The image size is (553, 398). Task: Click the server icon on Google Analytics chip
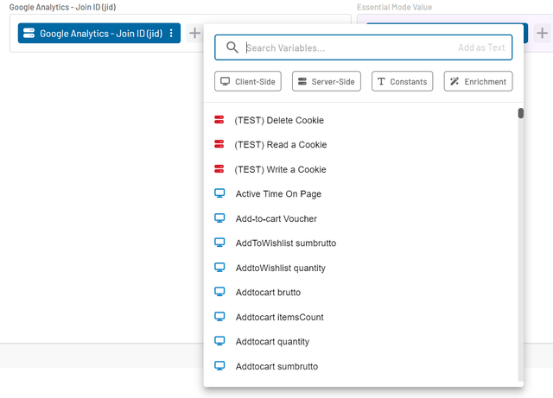[x=29, y=34]
